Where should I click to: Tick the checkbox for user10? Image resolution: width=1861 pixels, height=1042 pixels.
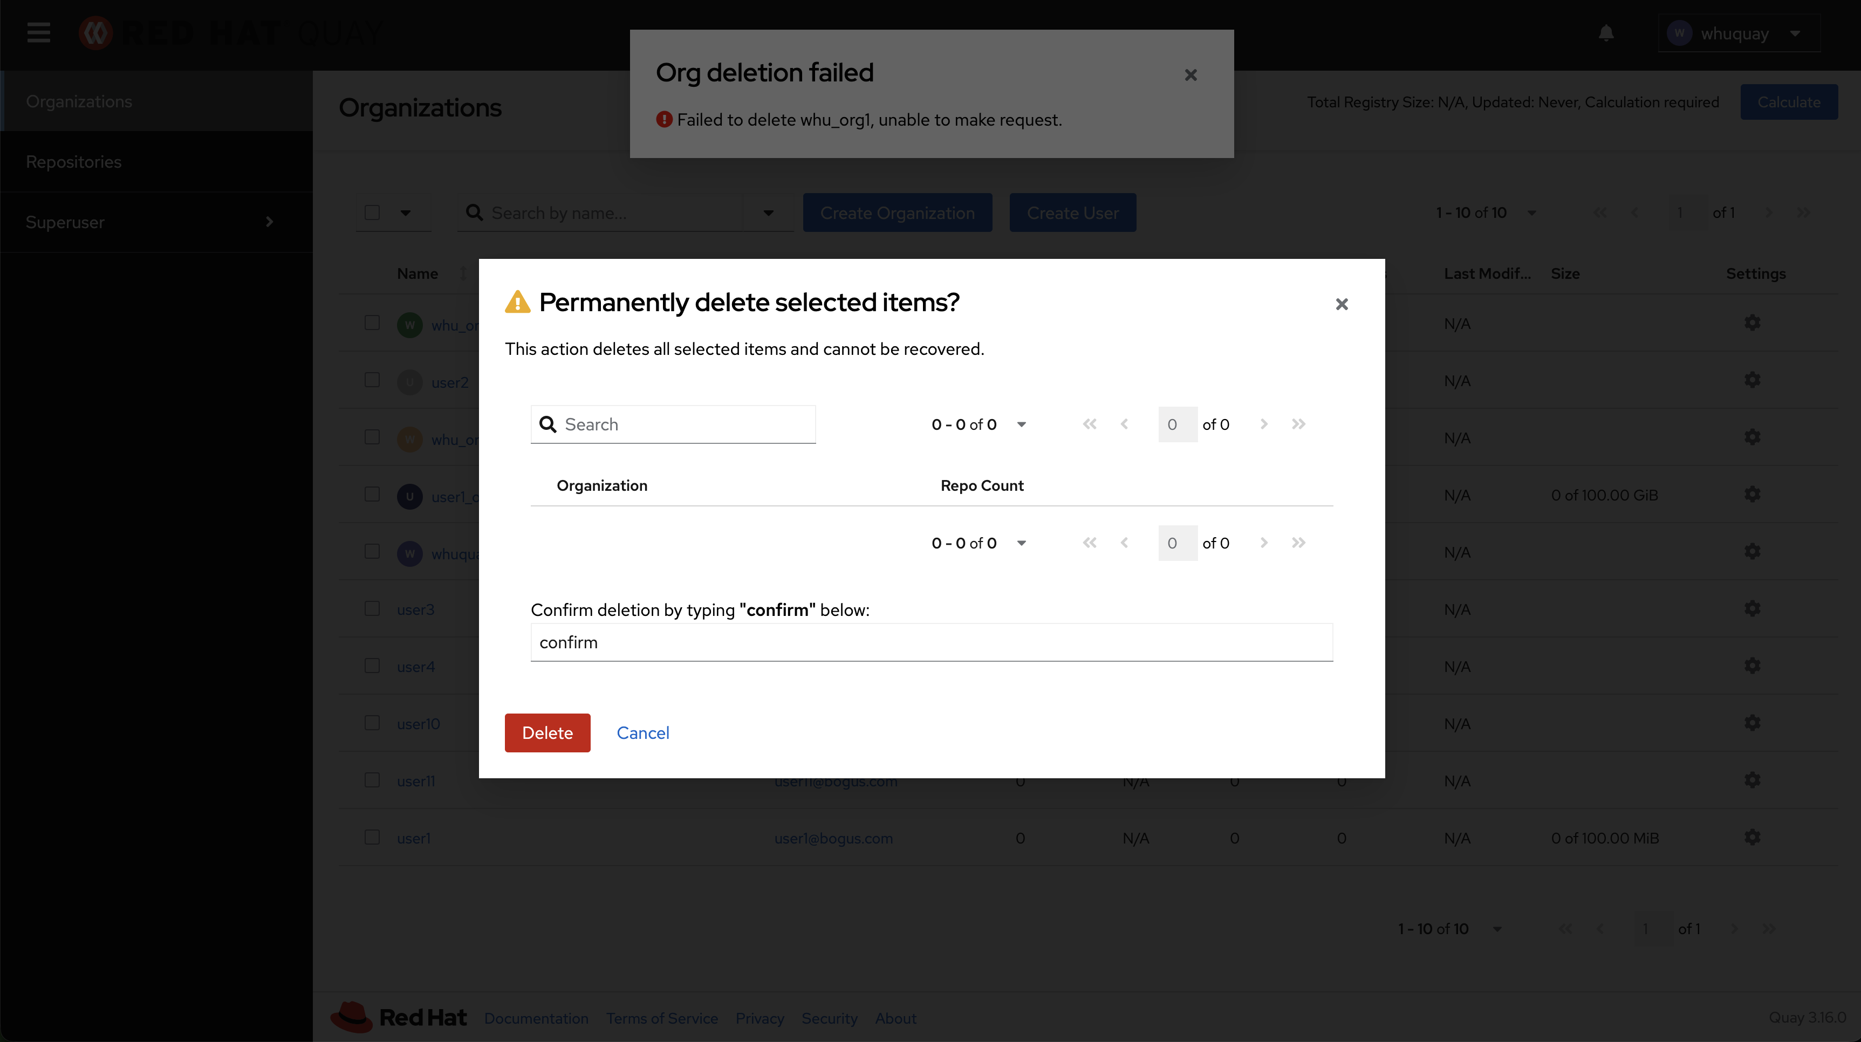point(372,723)
